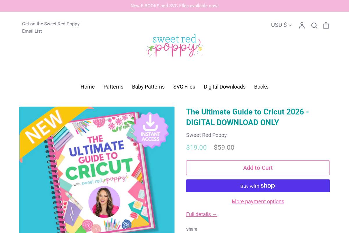The height and width of the screenshot is (233, 349).
Task: View the shopping cart bag icon
Action: [326, 25]
